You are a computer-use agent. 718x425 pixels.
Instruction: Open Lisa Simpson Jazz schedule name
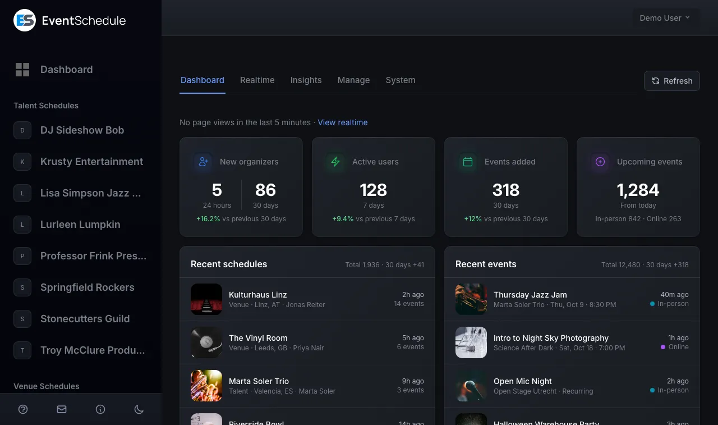coord(91,193)
